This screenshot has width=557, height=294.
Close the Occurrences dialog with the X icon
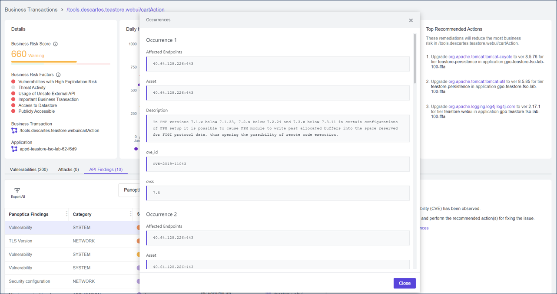(x=411, y=20)
